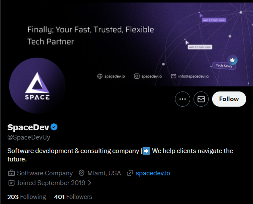Click the calendar icon next to Joined

tap(11, 183)
